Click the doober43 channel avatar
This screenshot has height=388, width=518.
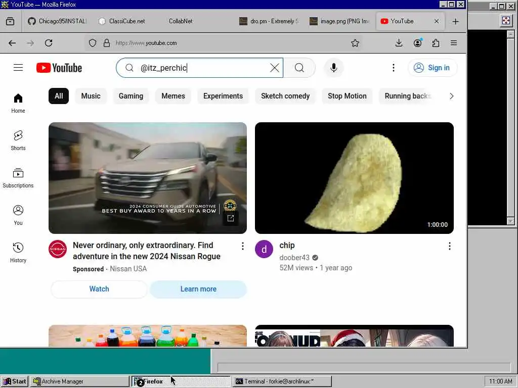(x=264, y=249)
